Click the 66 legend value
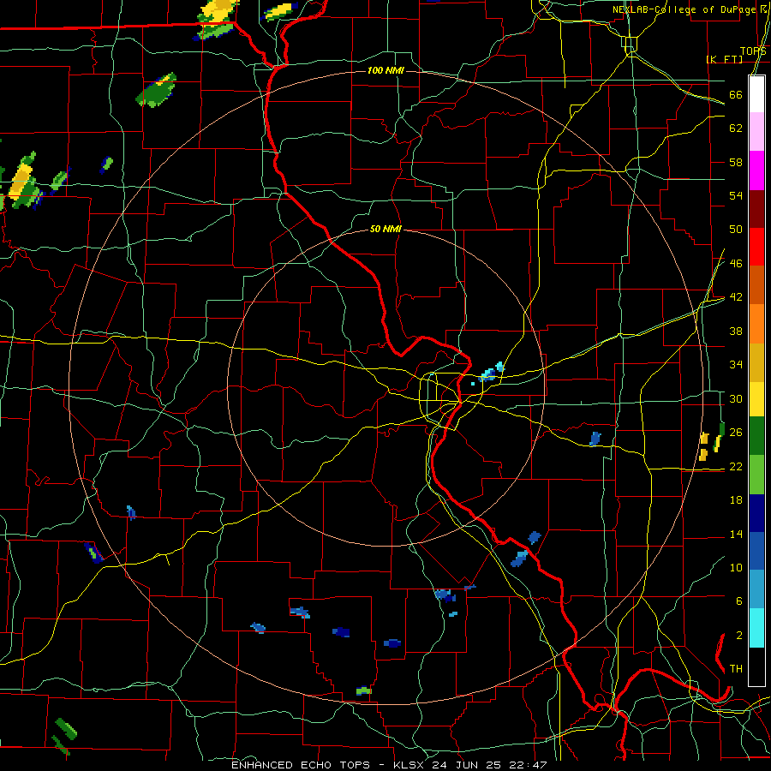The width and height of the screenshot is (771, 771). 736,94
